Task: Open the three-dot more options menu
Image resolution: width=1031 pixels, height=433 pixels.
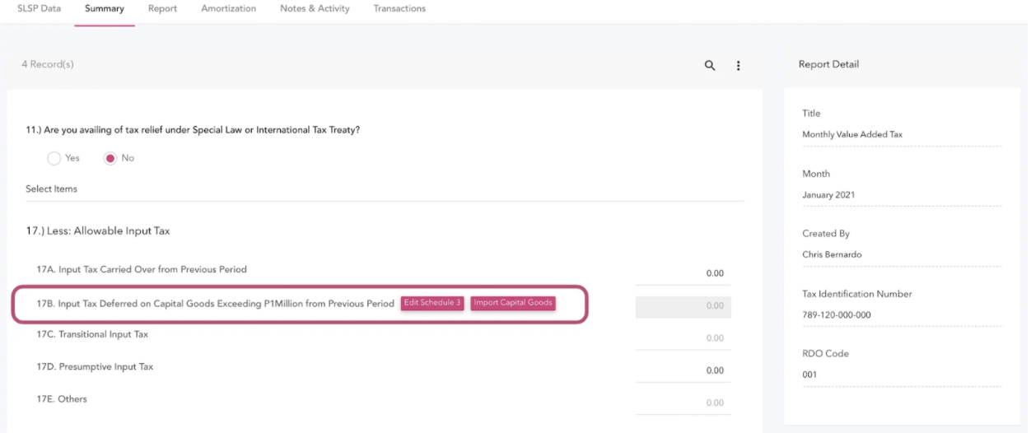Action: point(738,65)
